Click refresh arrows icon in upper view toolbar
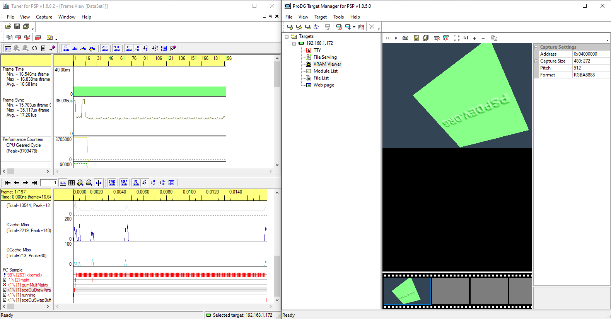 [x=34, y=48]
